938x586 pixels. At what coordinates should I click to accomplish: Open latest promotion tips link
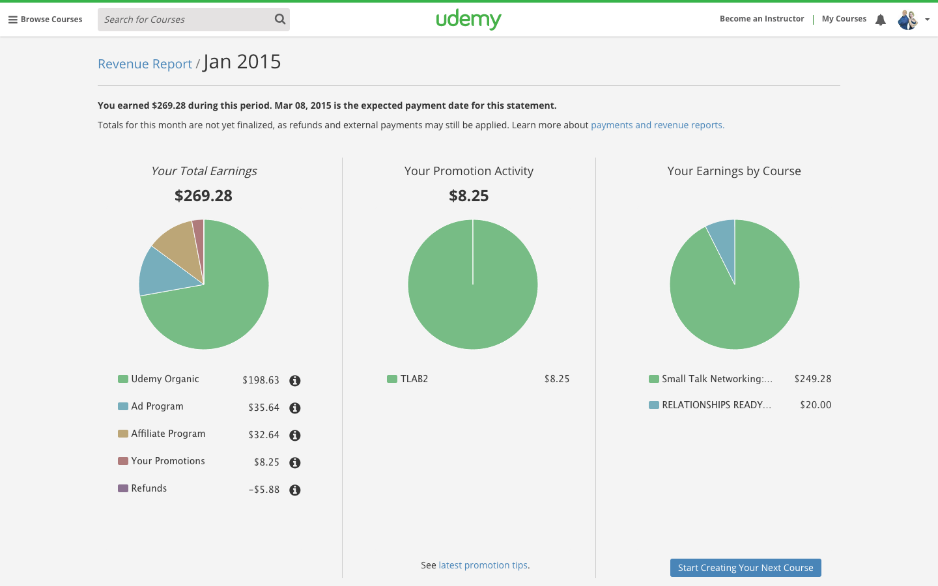click(x=483, y=565)
